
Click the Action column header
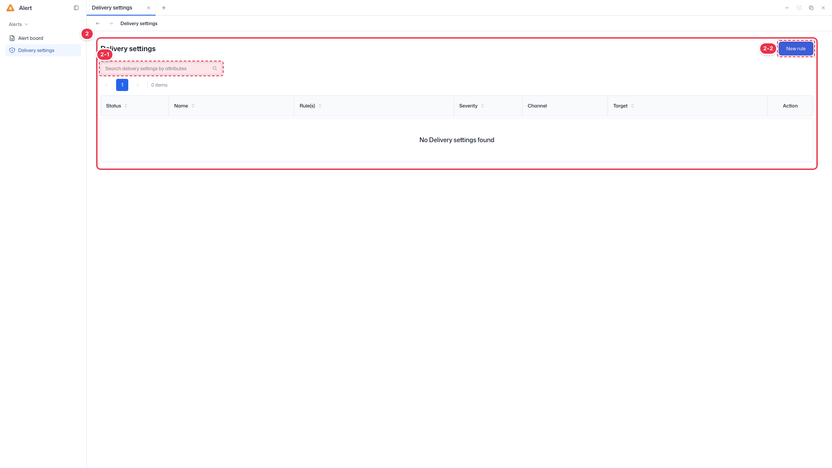point(790,106)
